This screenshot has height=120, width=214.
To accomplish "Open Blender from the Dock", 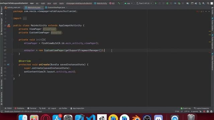I will click(x=136, y=117).
